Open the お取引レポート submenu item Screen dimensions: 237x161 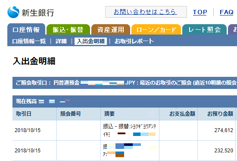(134, 41)
